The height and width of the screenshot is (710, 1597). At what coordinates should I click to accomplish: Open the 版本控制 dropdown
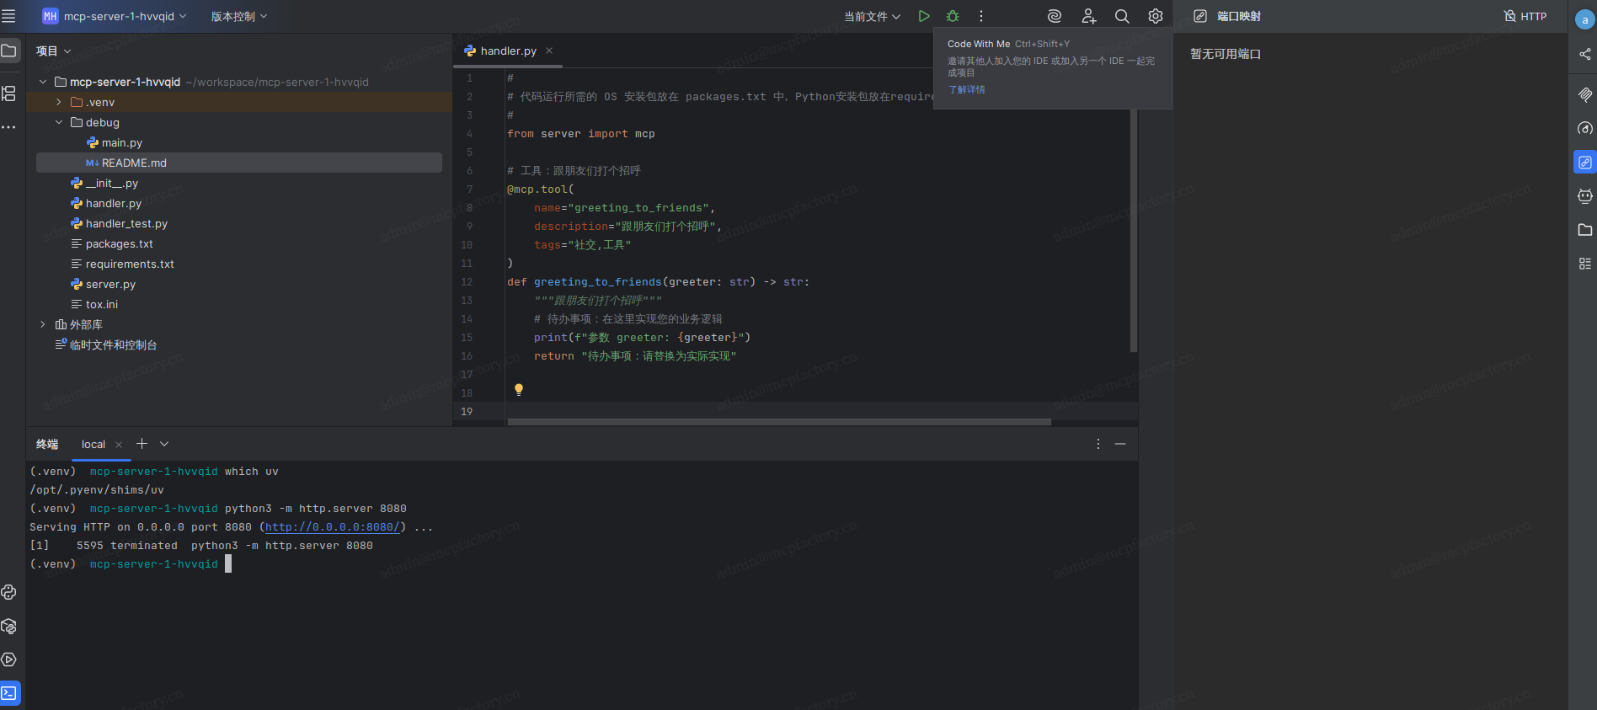(238, 16)
